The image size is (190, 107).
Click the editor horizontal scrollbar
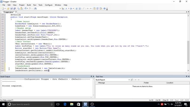point(94,73)
